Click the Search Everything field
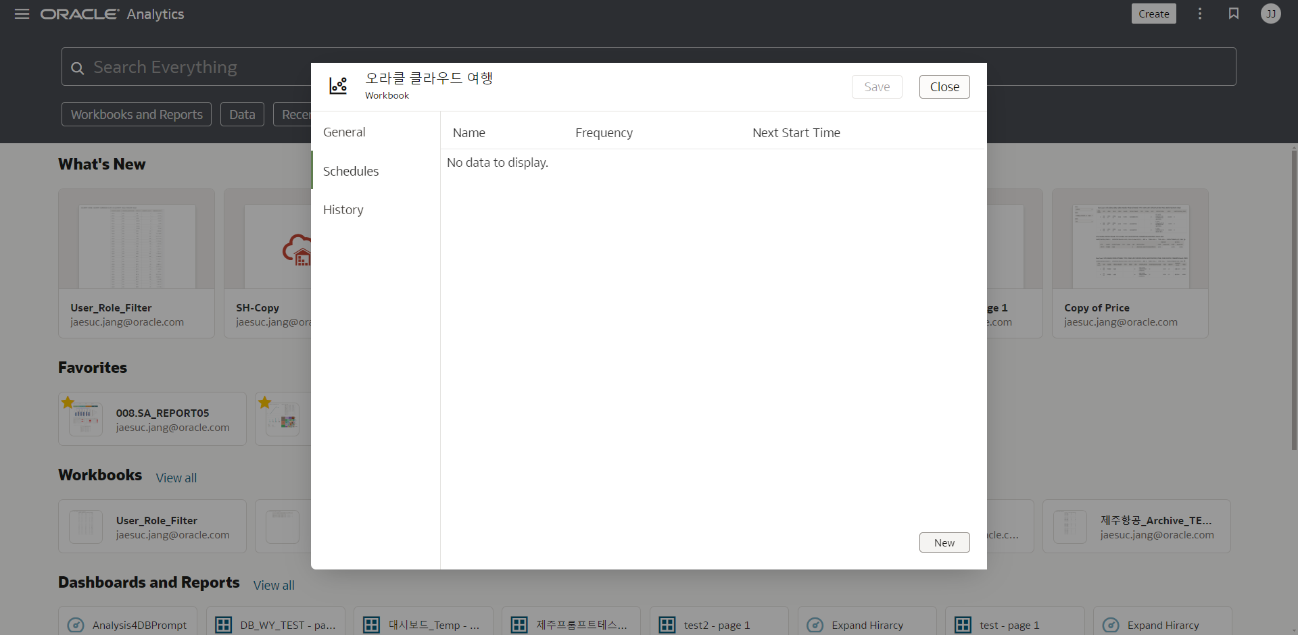 pyautogui.click(x=649, y=67)
